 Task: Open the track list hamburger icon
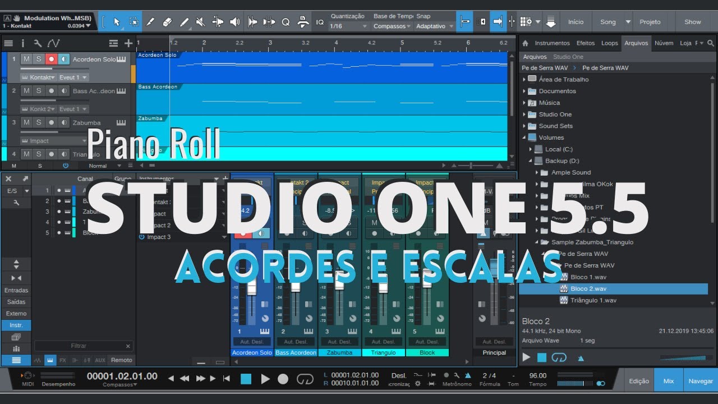click(8, 43)
